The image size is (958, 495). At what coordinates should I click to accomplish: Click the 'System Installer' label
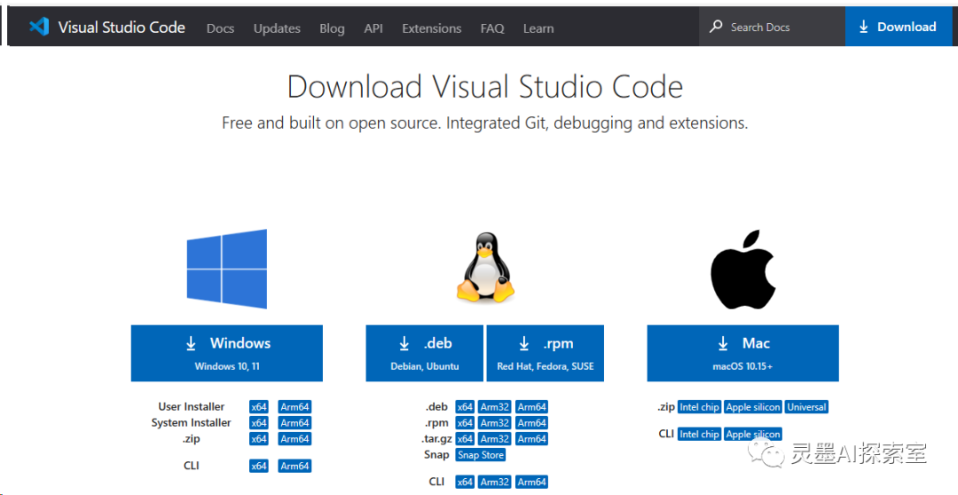tap(192, 423)
